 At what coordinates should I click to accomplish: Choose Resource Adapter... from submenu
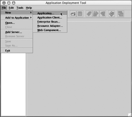pos(50,26)
